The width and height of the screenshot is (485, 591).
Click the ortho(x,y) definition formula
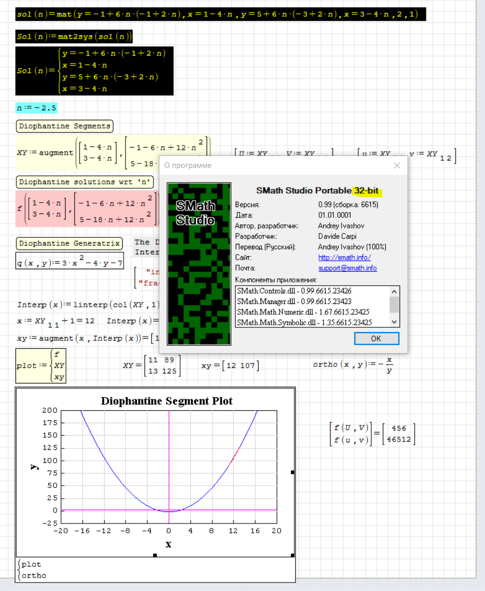[352, 365]
